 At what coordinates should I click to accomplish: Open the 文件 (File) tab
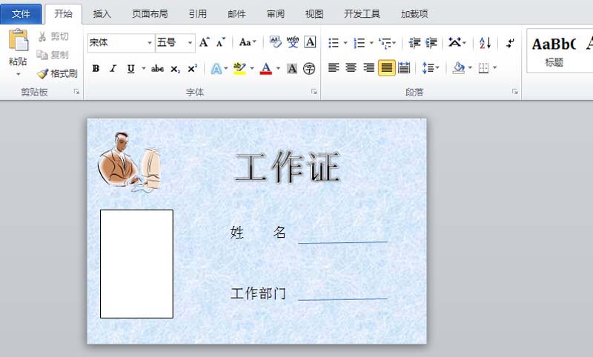(x=21, y=14)
